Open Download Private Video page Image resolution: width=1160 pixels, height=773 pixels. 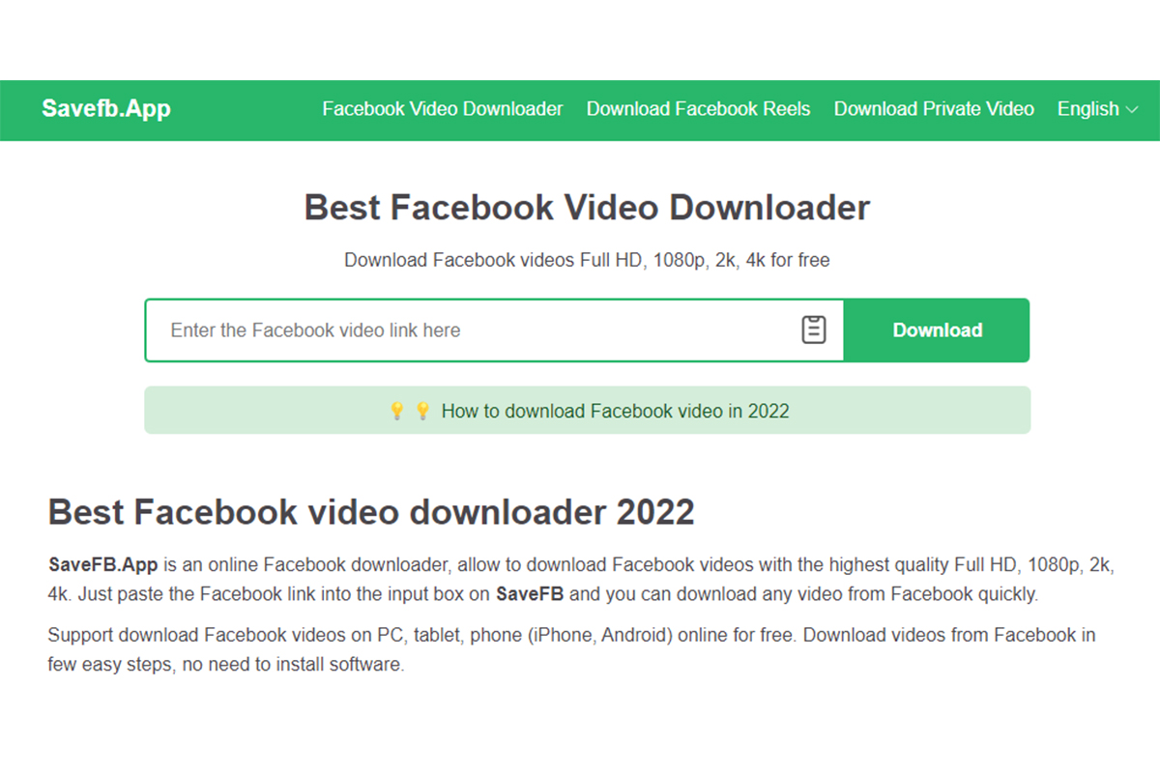[934, 109]
